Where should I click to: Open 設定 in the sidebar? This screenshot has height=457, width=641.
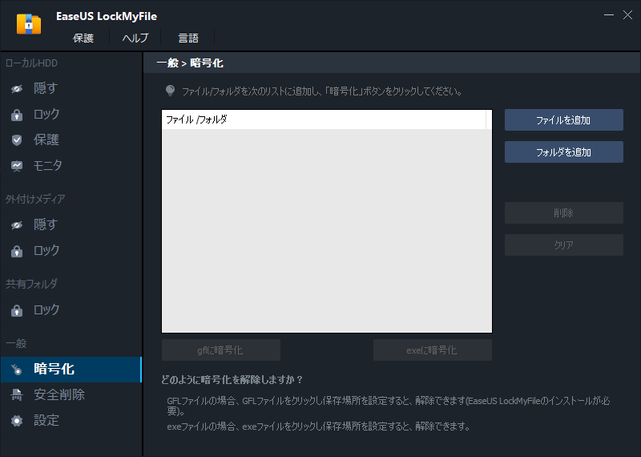click(71, 421)
